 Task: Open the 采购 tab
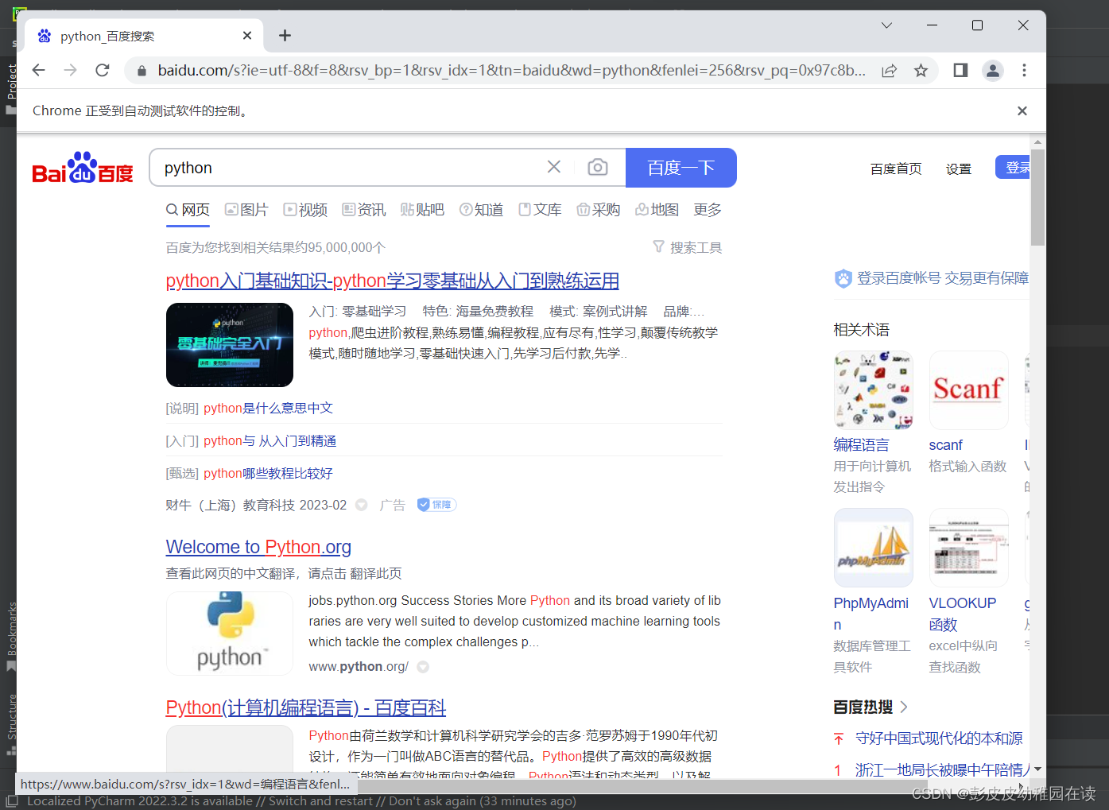pyautogui.click(x=599, y=210)
